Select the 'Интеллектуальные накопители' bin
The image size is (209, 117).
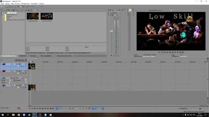[x=16, y=20]
